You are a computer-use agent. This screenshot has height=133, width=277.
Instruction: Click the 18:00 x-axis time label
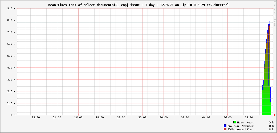100,118
